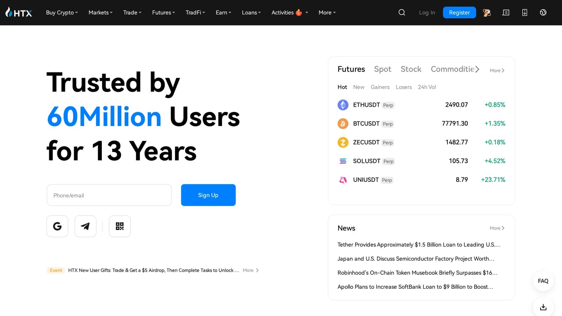The height and width of the screenshot is (316, 562).
Task: Select the New filter tab
Action: coord(359,87)
